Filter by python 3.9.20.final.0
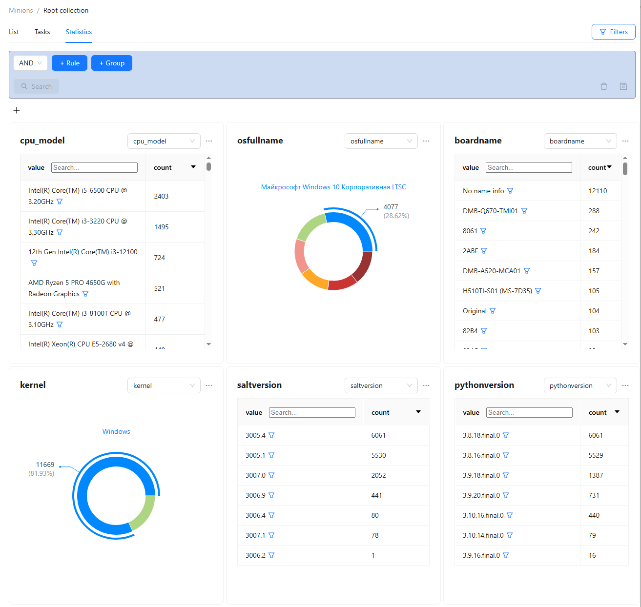Screen dimensions: 641x607 coord(506,495)
